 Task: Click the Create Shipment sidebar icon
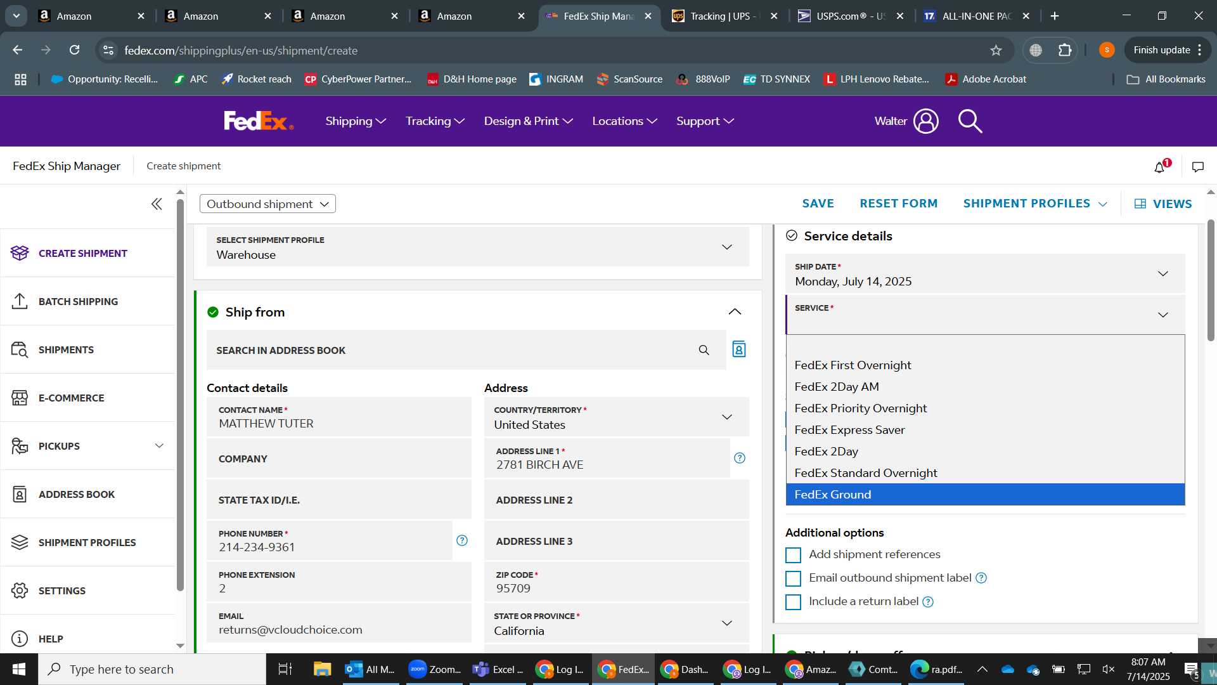[x=20, y=253]
